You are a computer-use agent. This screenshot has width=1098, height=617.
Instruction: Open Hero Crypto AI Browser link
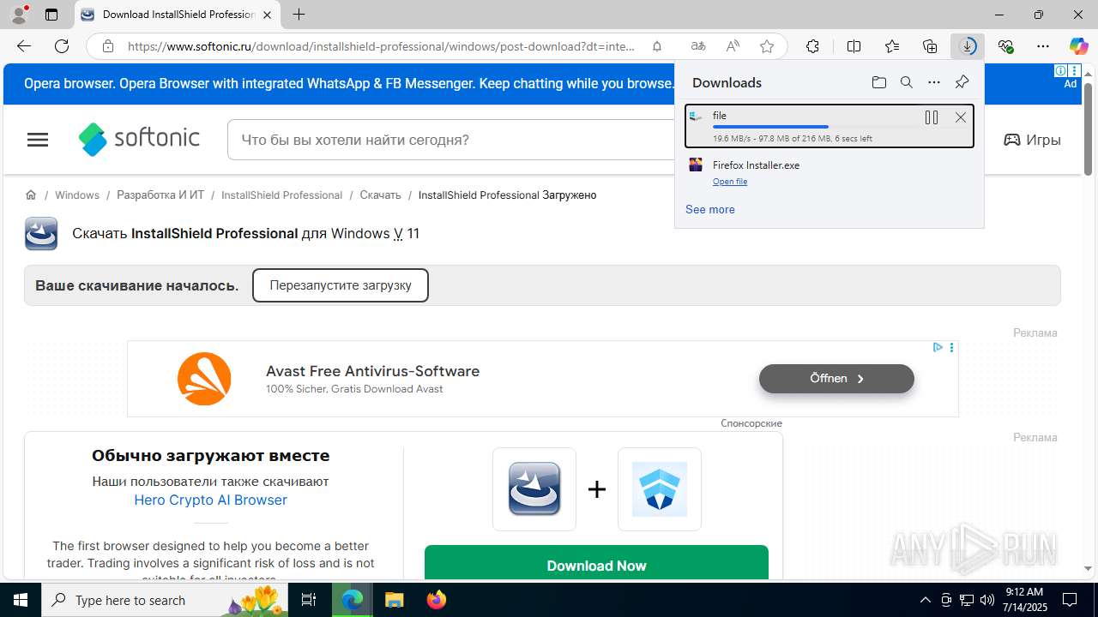pyautogui.click(x=210, y=500)
